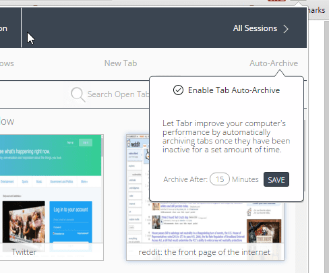Click the grey Tabr extension toolbar icon

pyautogui.click(x=298, y=1)
